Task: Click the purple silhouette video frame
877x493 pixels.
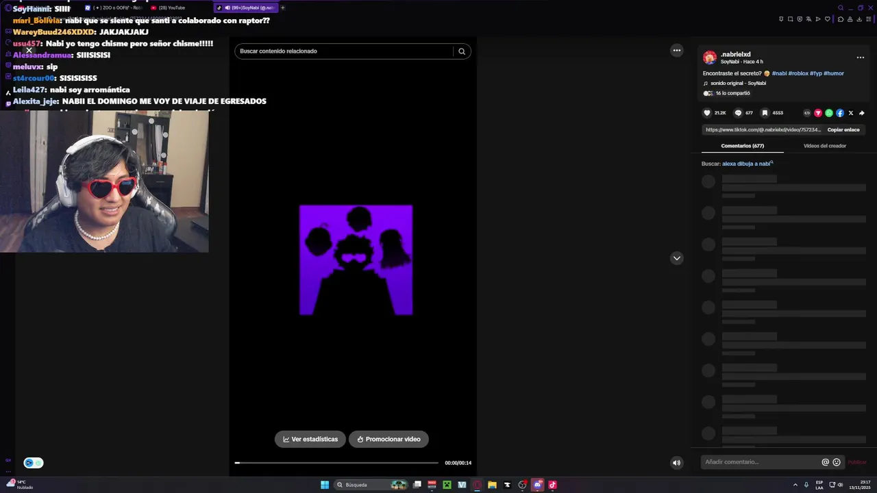Action: tap(356, 260)
